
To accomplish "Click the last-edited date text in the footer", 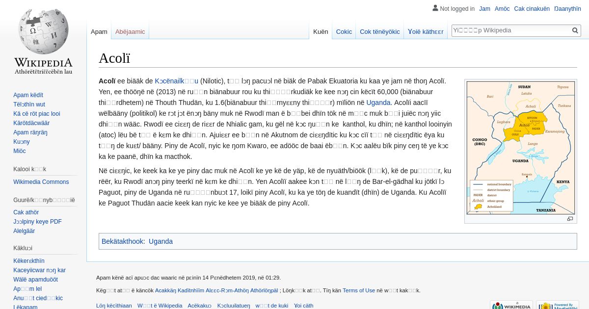I will pyautogui.click(x=188, y=278).
